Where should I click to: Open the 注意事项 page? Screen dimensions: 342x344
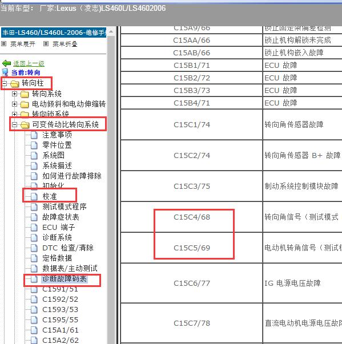57,135
